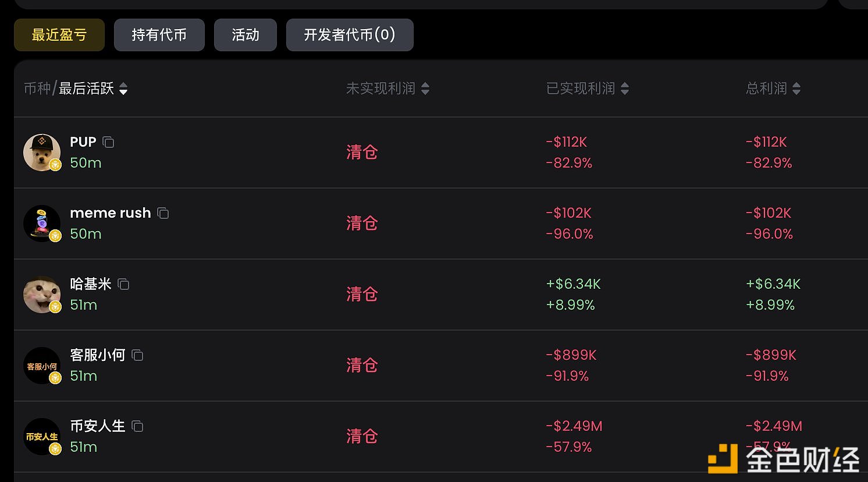Select the 最近盈亏 tab
This screenshot has width=868, height=482.
click(59, 35)
